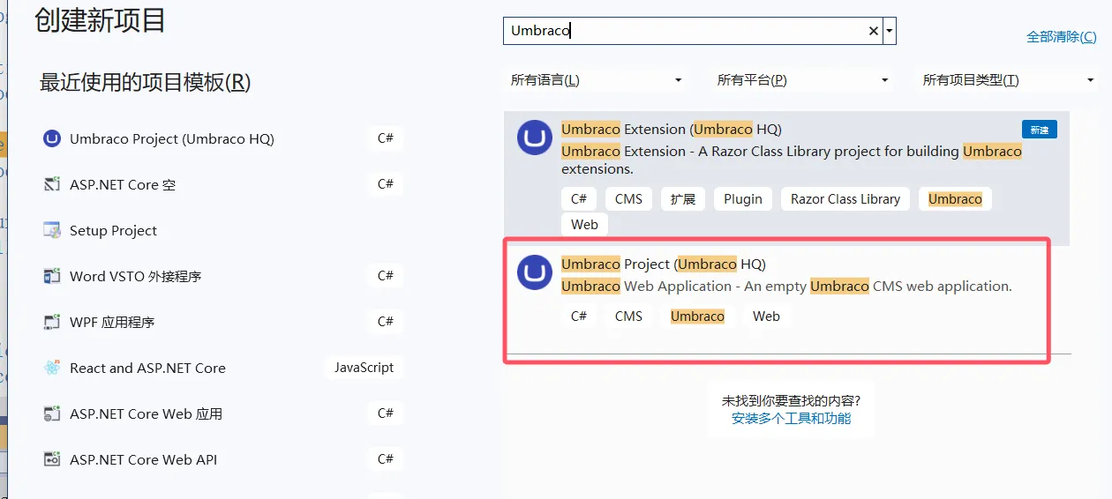This screenshot has height=499, width=1112.
Task: Click the C# label beside WPF 应用程序
Action: pos(386,322)
